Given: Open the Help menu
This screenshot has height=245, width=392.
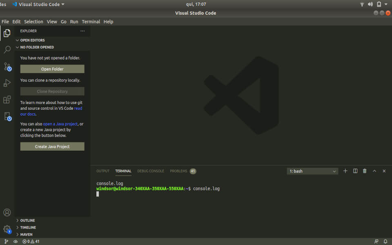Looking at the screenshot, I should click(x=108, y=22).
